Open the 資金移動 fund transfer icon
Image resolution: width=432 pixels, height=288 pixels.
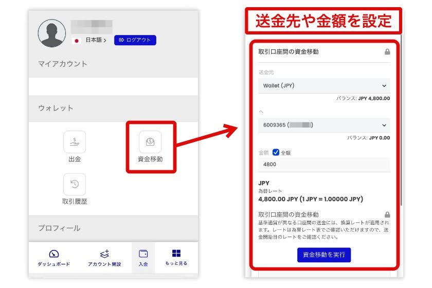150,142
